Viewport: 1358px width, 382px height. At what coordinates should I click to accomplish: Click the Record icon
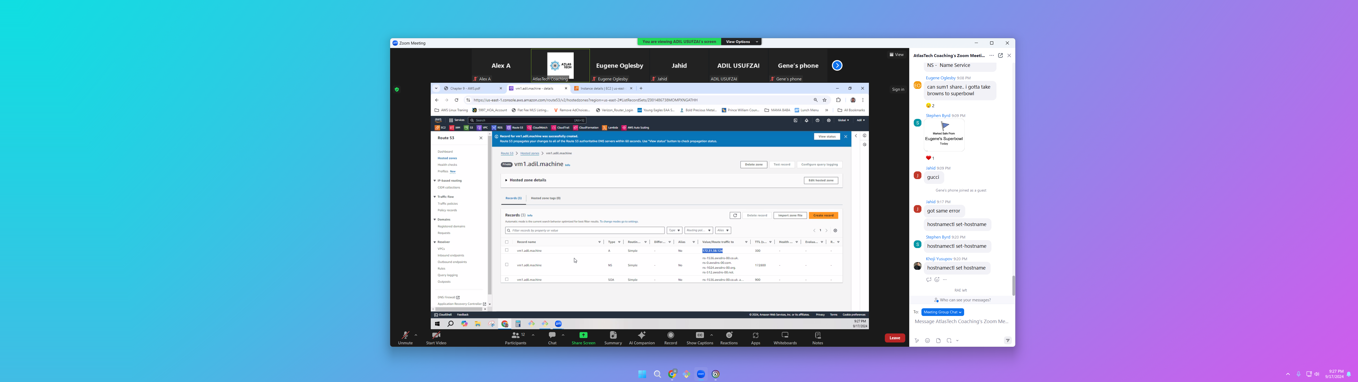click(671, 336)
